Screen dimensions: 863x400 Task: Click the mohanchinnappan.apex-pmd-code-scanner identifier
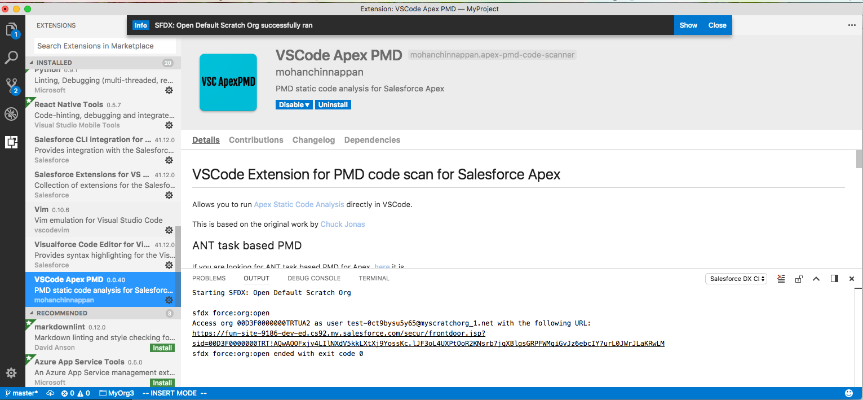click(x=492, y=55)
